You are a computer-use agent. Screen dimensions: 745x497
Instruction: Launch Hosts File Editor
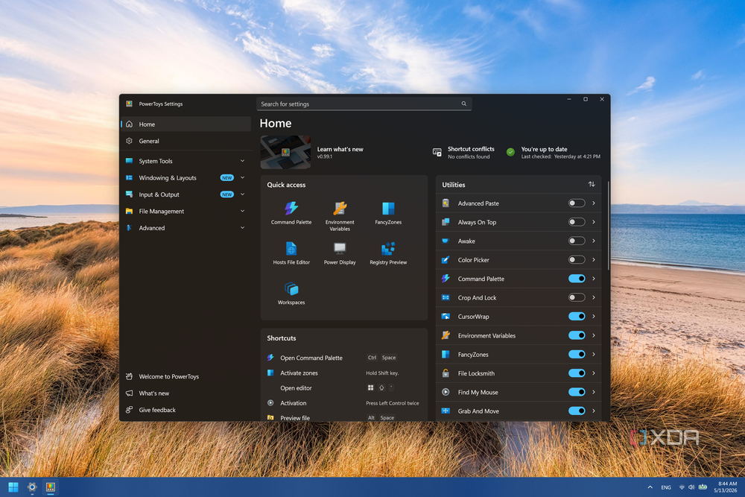(x=291, y=253)
